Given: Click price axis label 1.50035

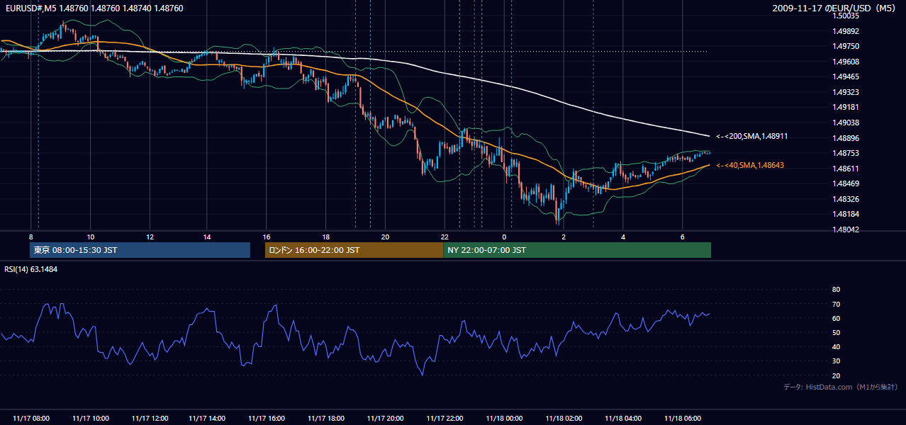Looking at the screenshot, I should (846, 16).
